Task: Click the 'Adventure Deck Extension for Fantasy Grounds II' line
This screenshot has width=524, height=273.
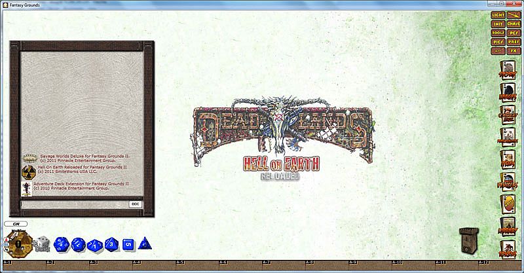Action: click(x=81, y=184)
